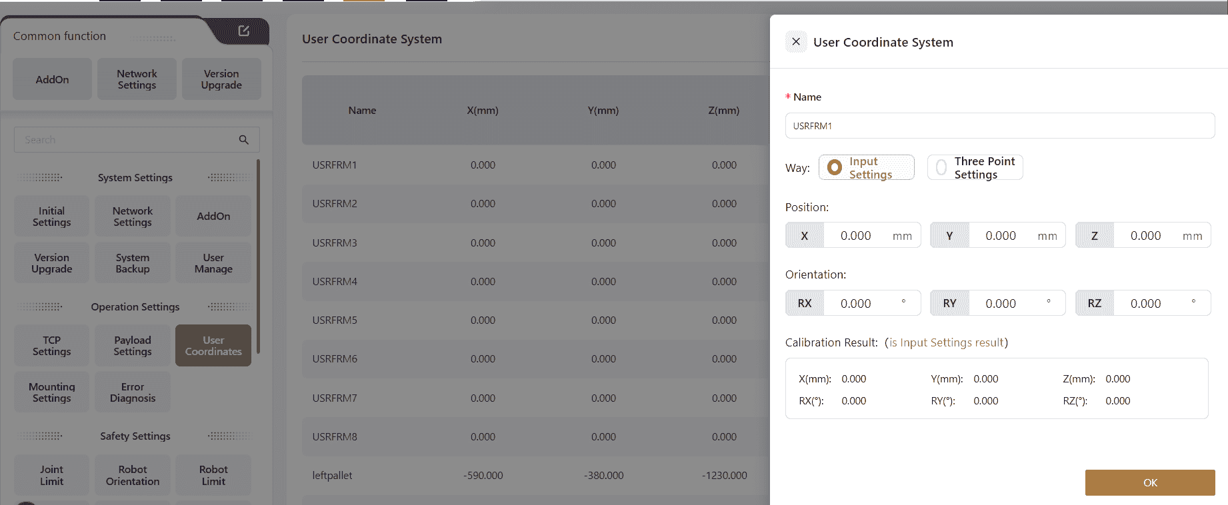Click the search magnifier icon
The width and height of the screenshot is (1228, 505).
coord(244,140)
